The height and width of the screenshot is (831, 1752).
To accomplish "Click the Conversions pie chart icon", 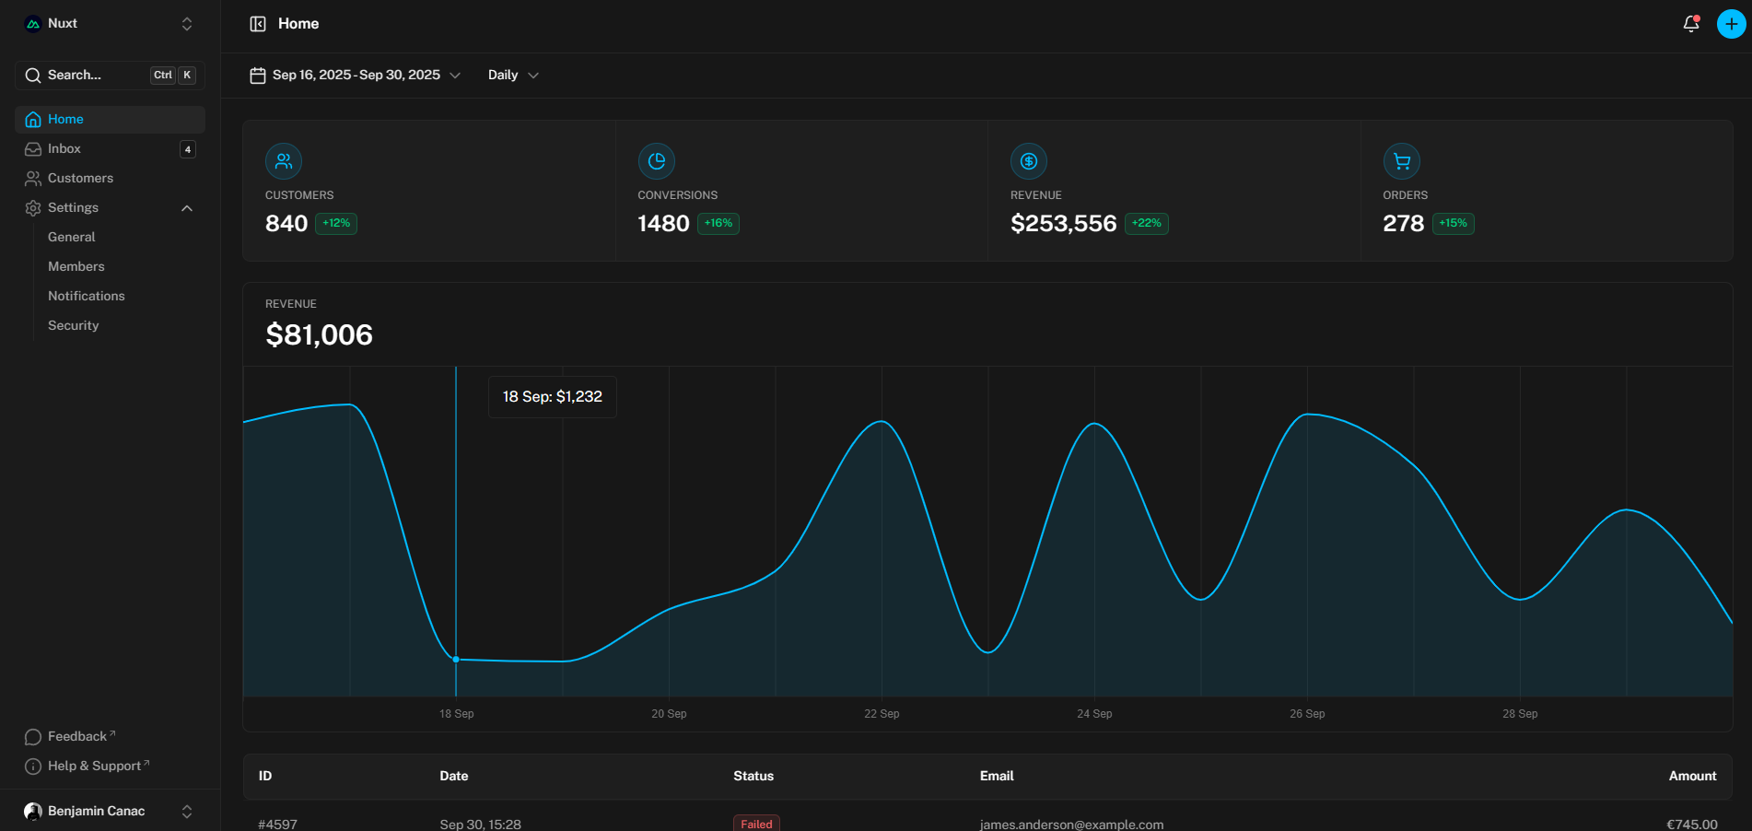I will (x=657, y=161).
